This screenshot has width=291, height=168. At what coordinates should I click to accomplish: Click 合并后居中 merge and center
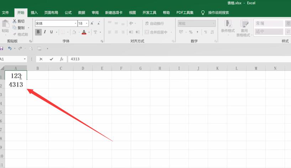pos(156,32)
